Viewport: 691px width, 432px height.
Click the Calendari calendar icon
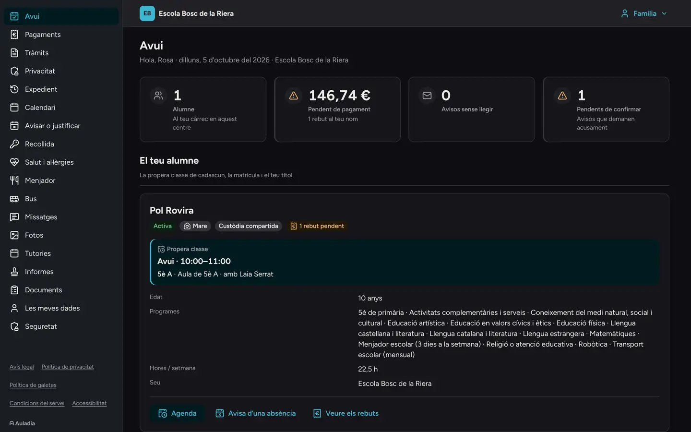14,108
